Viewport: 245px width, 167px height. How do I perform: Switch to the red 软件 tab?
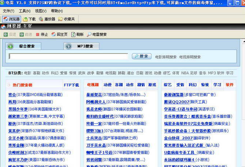click(x=230, y=85)
